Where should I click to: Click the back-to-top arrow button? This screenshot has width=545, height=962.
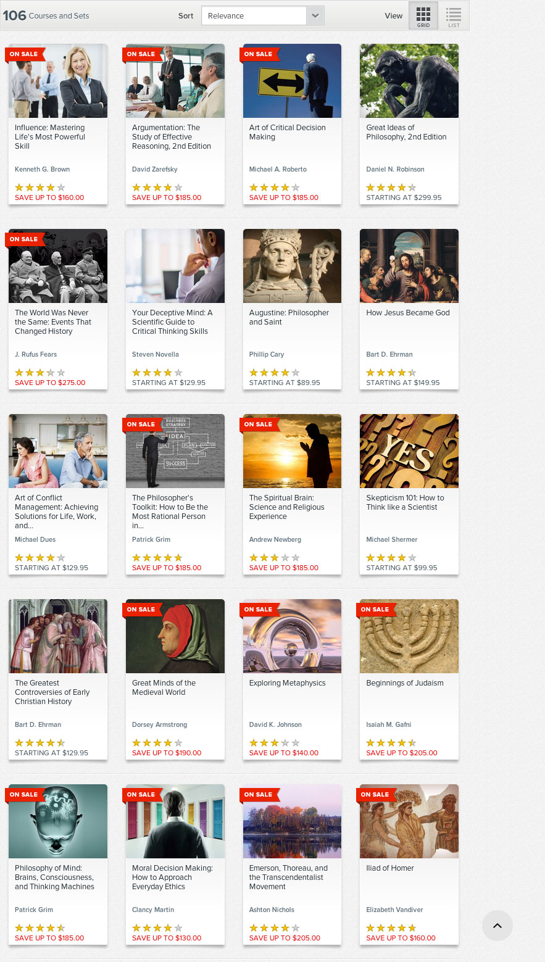[x=497, y=926]
